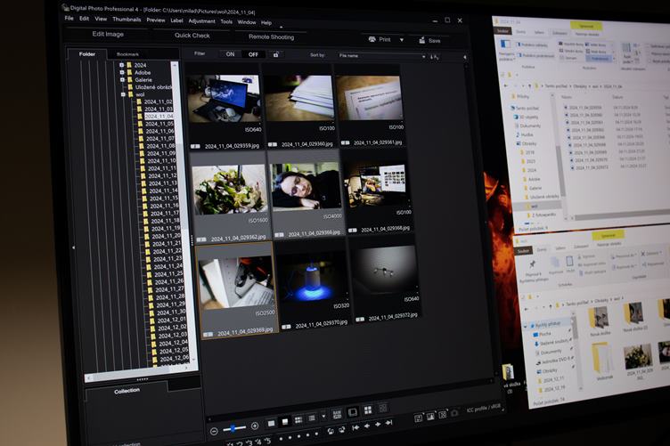This screenshot has width=670, height=446.
Task: Open the RAW/JPEG display filter icon
Action: point(337,415)
